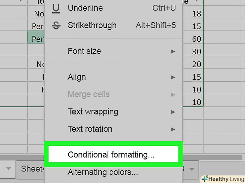This screenshot has height=183, width=245.
Task: Click the Healthy Living cross logo
Action: pos(205,179)
